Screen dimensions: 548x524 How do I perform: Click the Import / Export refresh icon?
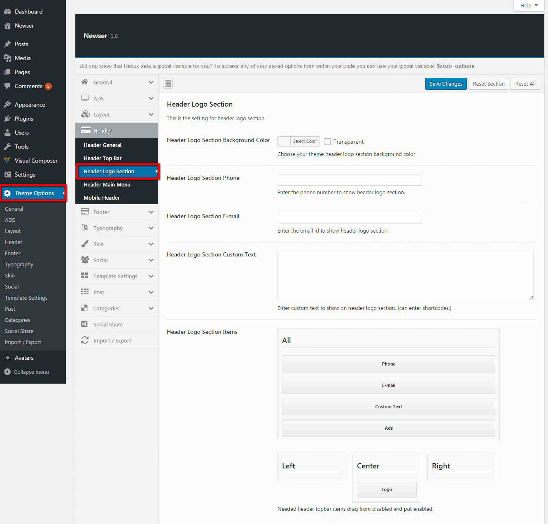(85, 340)
